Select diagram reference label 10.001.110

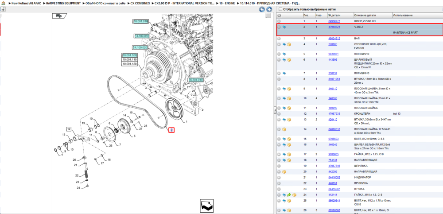129,60
